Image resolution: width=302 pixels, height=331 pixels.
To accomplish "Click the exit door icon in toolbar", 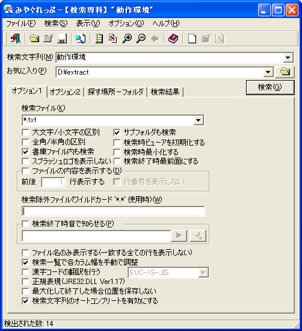I will pyautogui.click(x=16, y=39).
